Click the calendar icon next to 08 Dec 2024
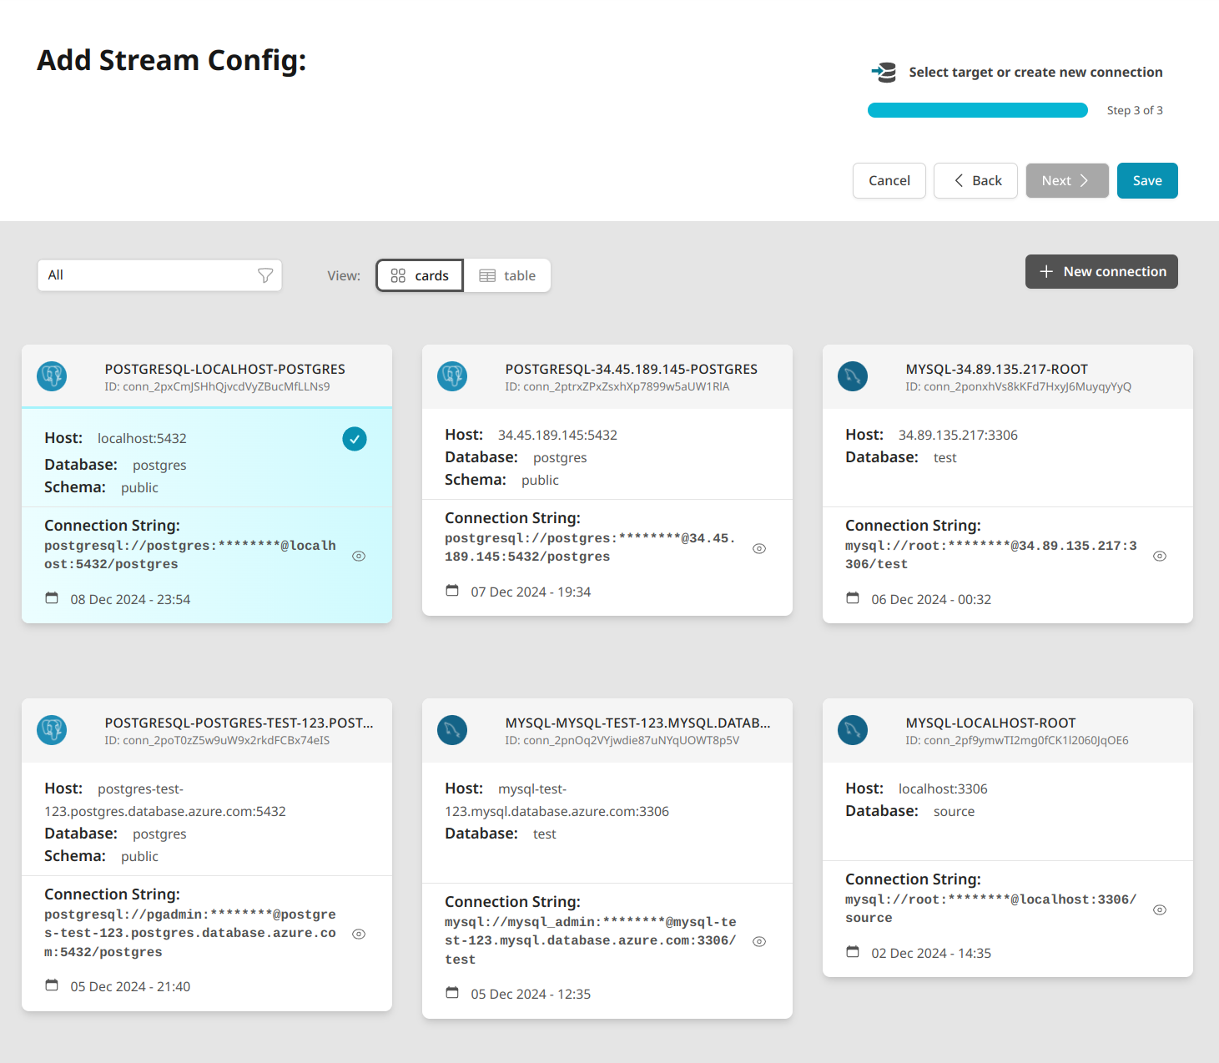 [52, 598]
